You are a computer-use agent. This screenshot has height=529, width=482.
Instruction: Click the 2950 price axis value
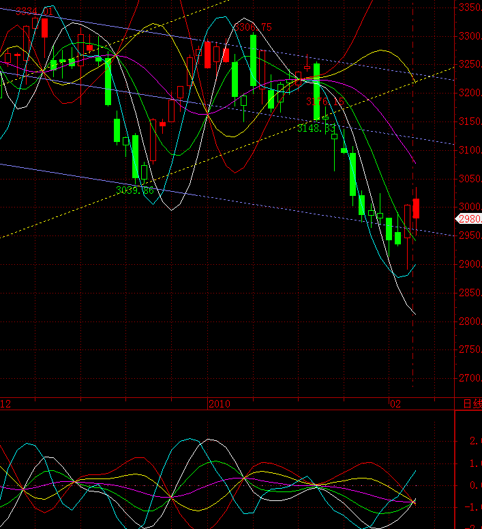(470, 235)
